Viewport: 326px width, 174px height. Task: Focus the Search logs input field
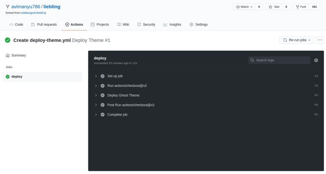(x=279, y=60)
